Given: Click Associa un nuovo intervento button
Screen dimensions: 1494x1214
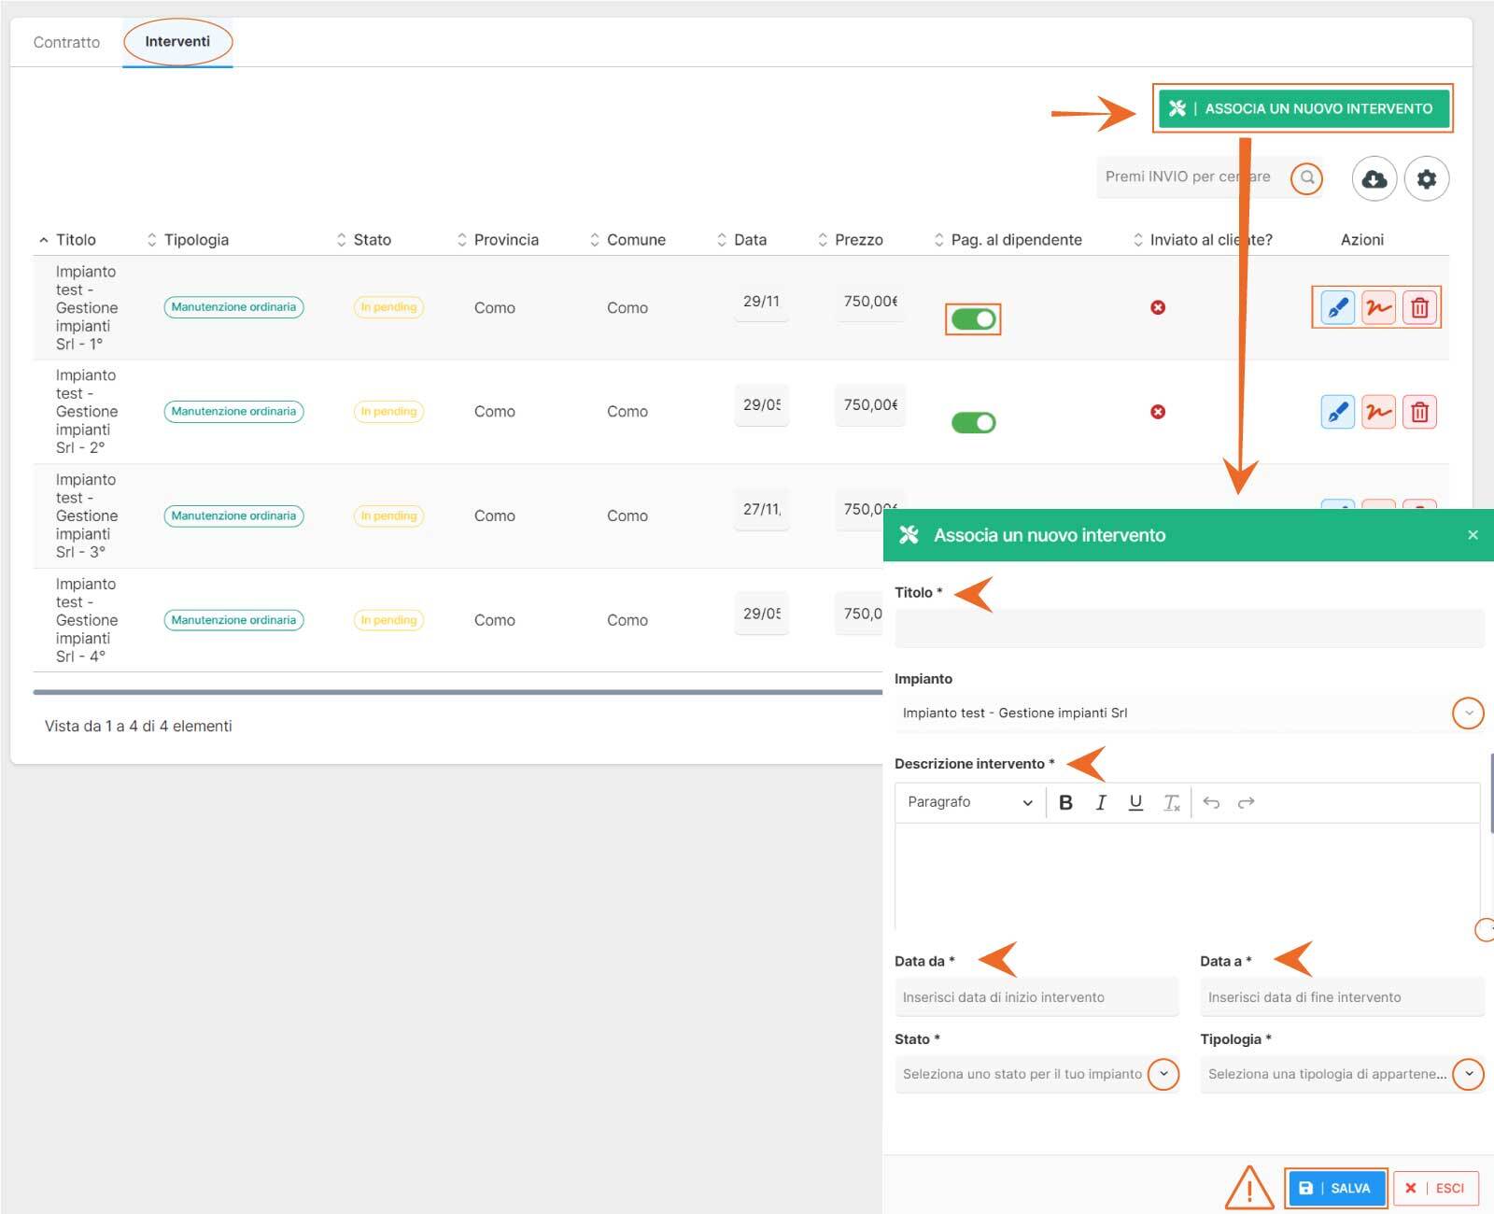Looking at the screenshot, I should (1303, 108).
